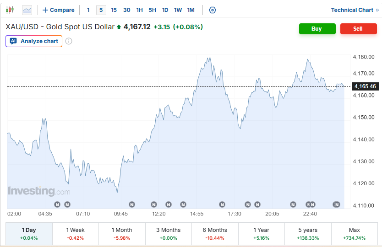This screenshot has width=382, height=247.
Task: Select the 1 Month range tab
Action: tap(122, 234)
